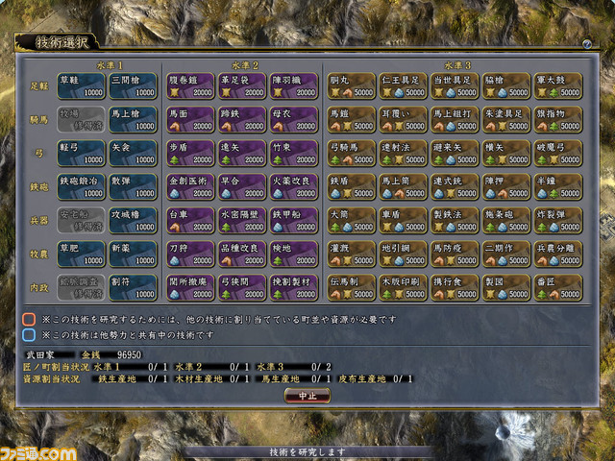Select the 朱塗具足 technology

click(506, 119)
